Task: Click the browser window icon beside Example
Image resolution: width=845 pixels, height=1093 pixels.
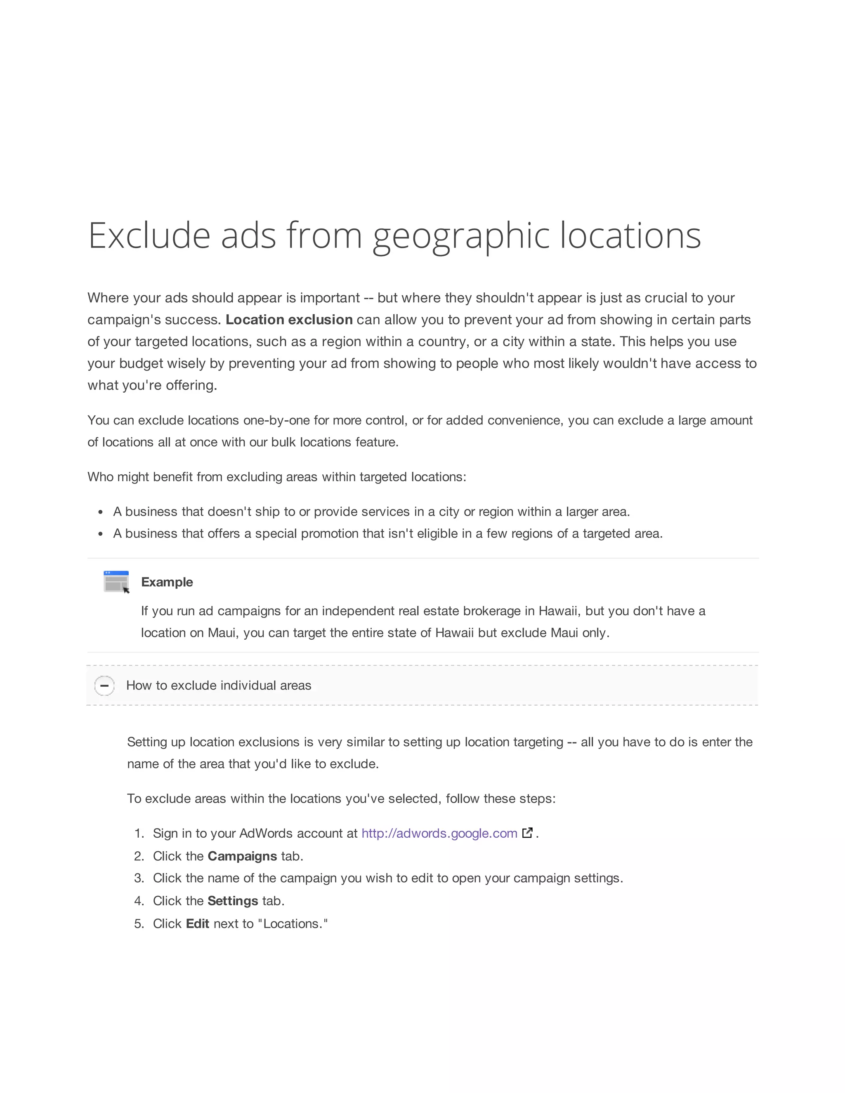Action: [x=116, y=582]
